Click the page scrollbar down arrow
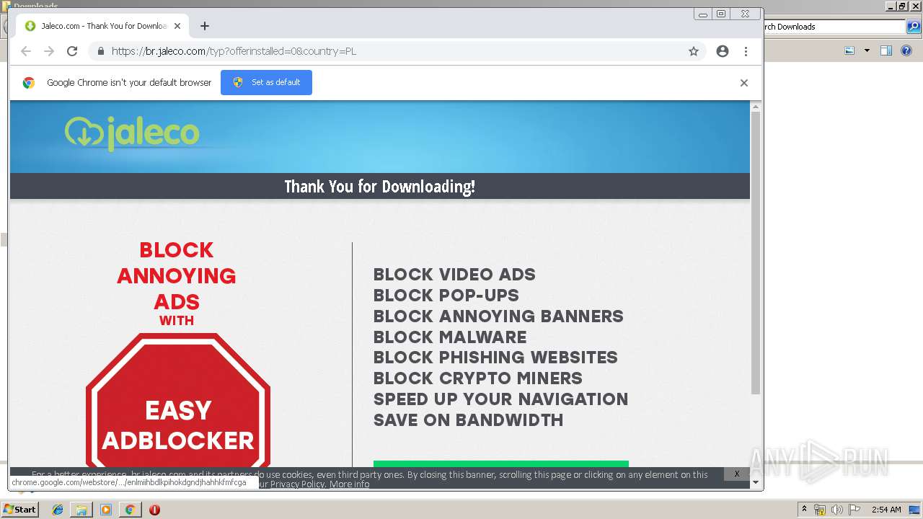Screen dimensions: 923x519 tap(756, 482)
